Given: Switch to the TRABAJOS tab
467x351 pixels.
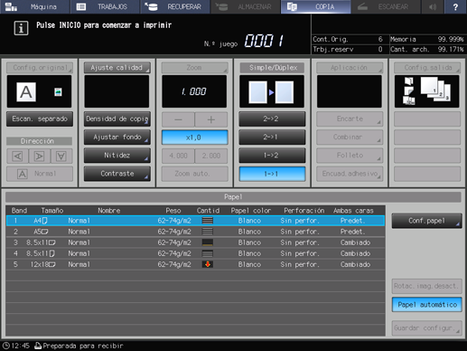Looking at the screenshot, I should point(105,6).
